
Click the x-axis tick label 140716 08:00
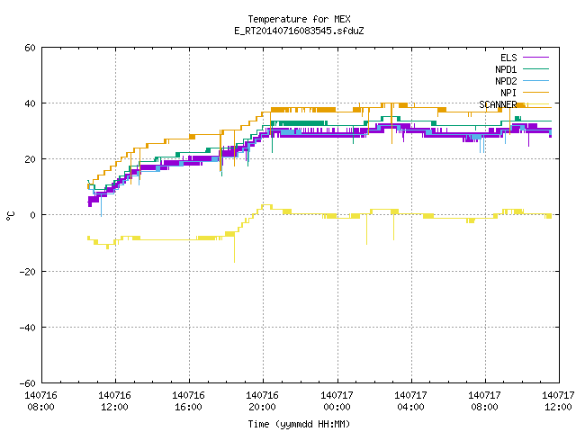[x=40, y=401]
